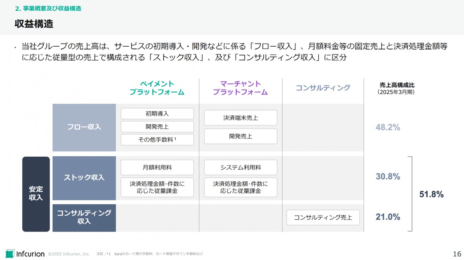Toggle the ストック収入 row label

(x=84, y=177)
